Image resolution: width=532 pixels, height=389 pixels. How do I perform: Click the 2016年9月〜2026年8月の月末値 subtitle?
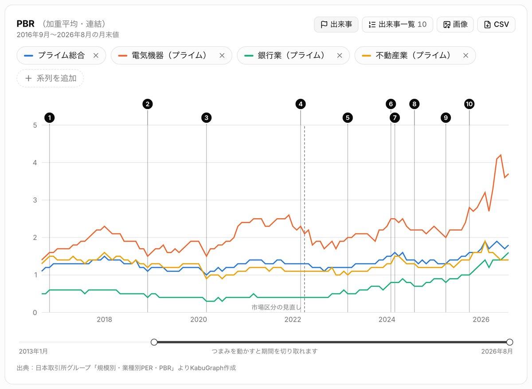[68, 35]
